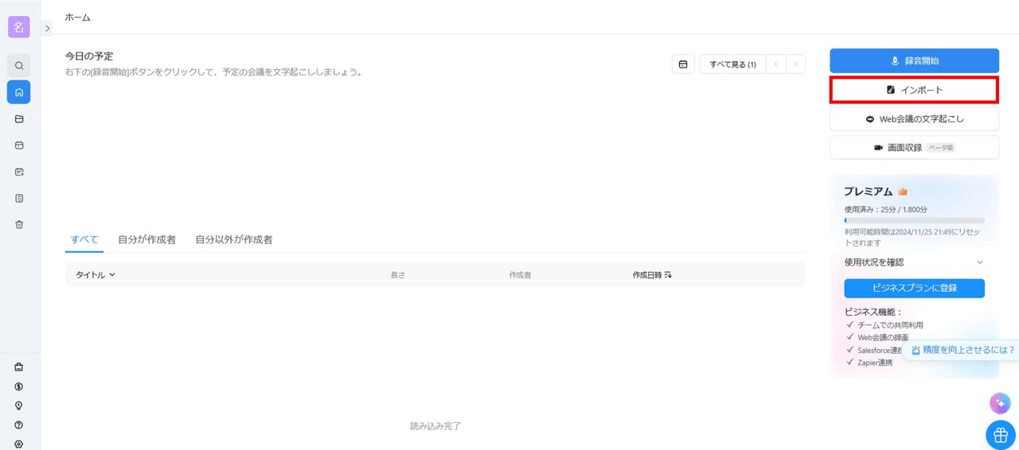Click ホーム breadcrumb title
This screenshot has height=450, width=1019.
78,17
